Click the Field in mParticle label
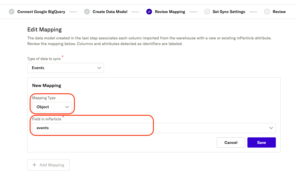Screen dimensions: 296x181 click(x=47, y=119)
